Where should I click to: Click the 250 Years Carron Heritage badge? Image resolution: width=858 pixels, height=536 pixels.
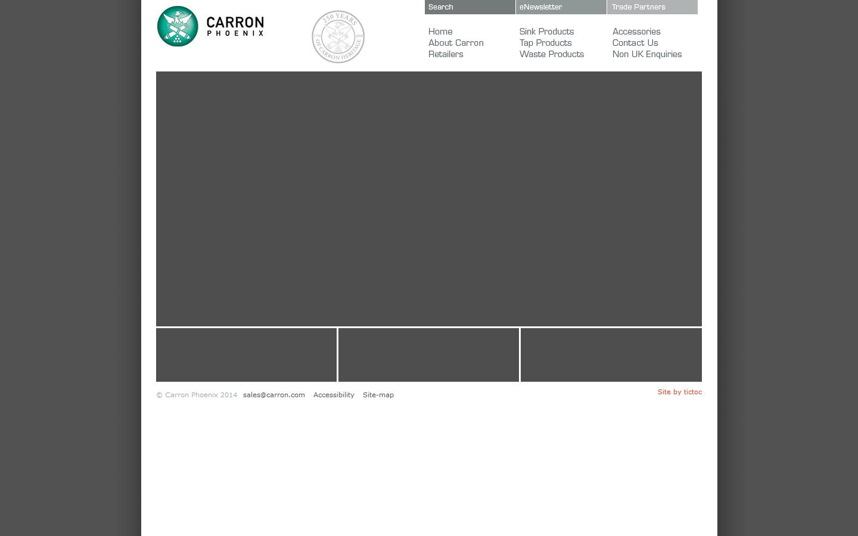point(338,37)
